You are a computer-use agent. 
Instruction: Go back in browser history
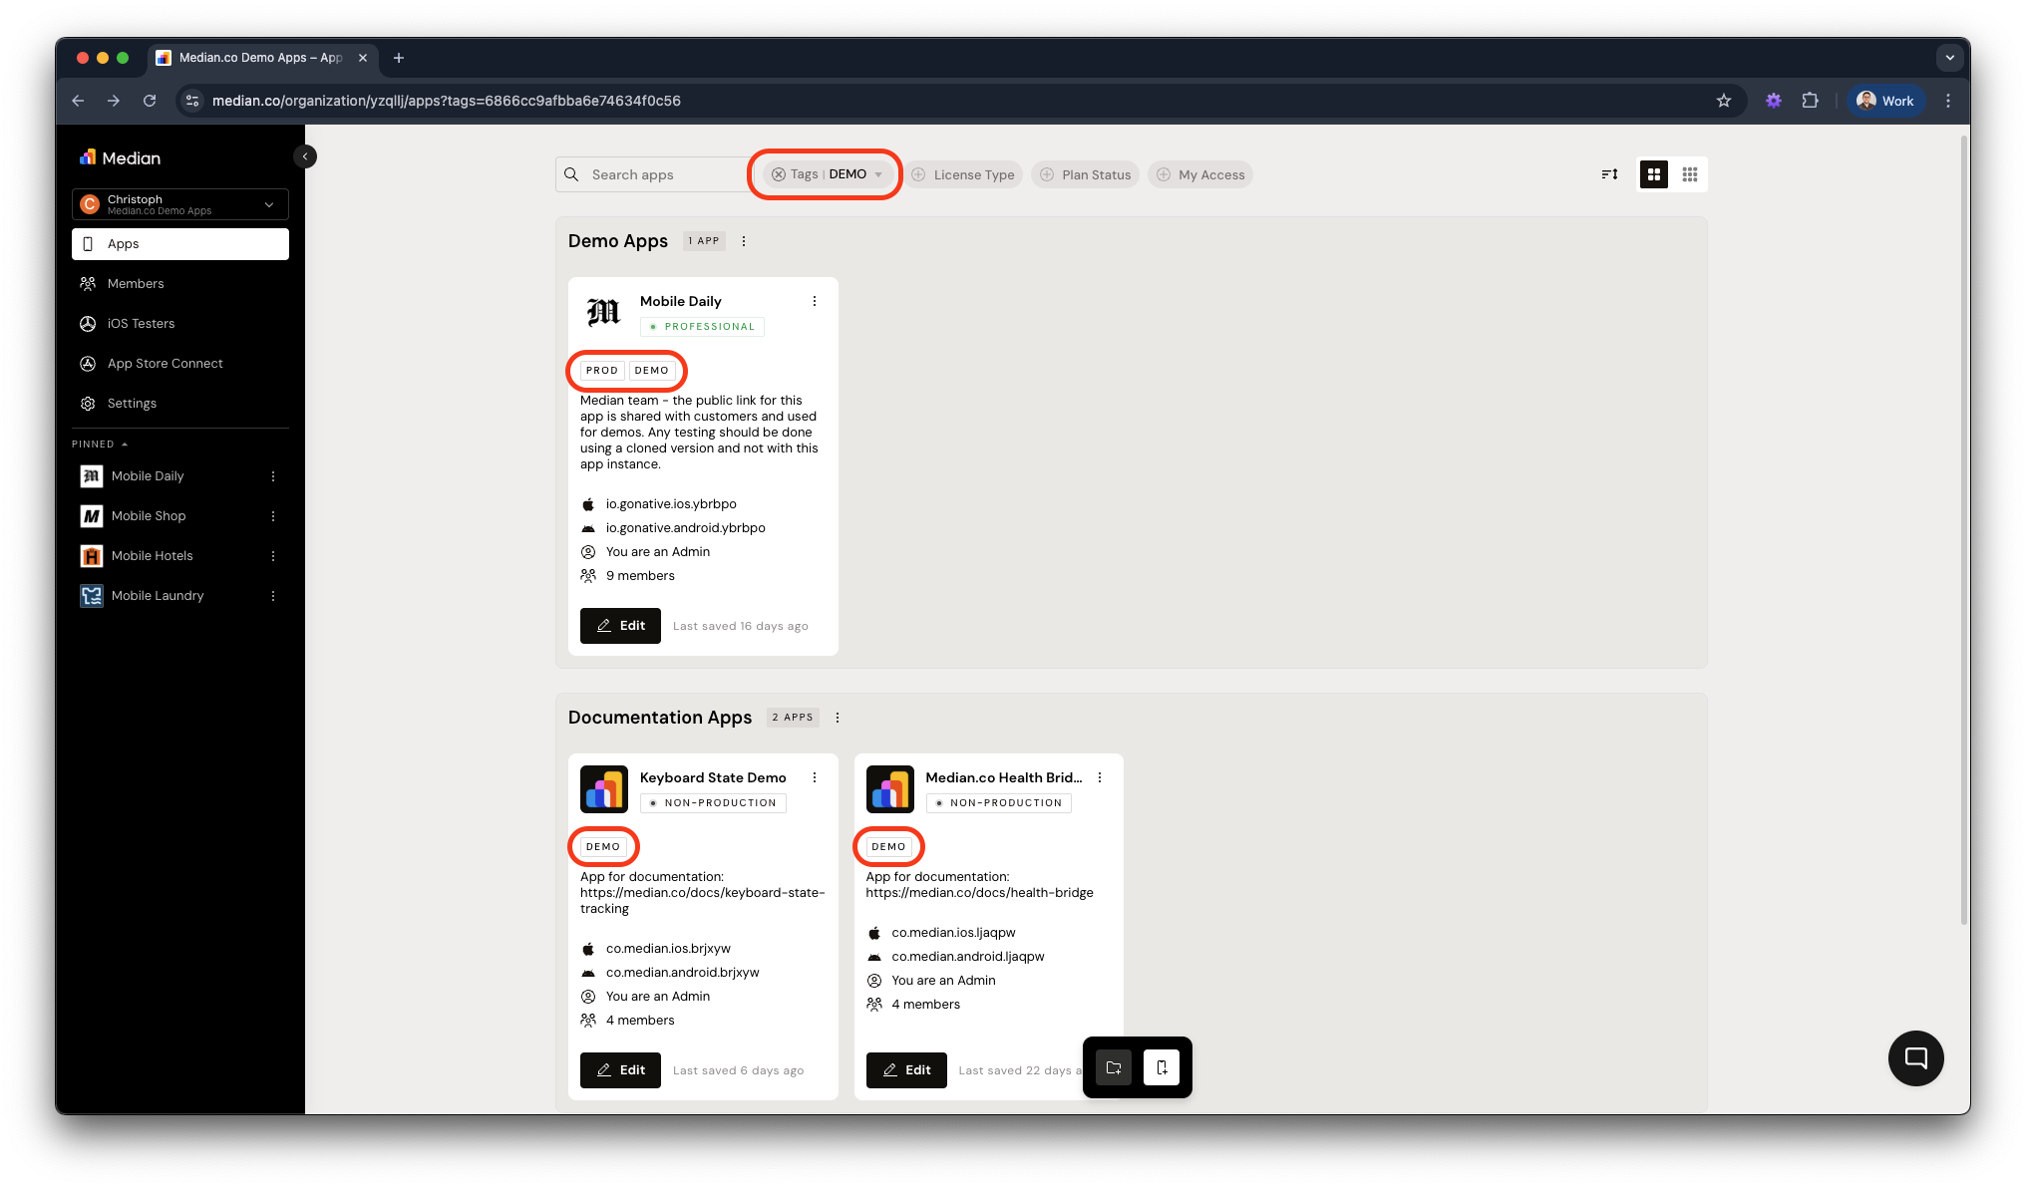(x=78, y=101)
